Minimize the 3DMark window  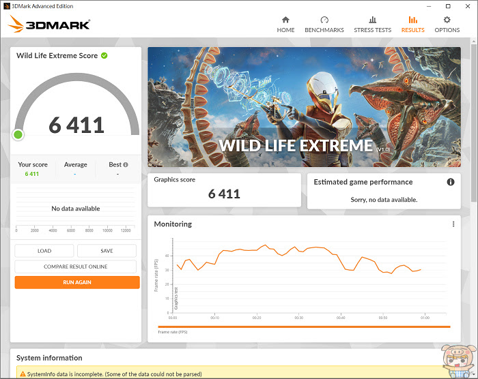[429, 6]
